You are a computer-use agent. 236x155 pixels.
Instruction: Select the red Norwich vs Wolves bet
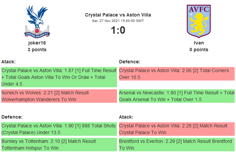pos(59,96)
